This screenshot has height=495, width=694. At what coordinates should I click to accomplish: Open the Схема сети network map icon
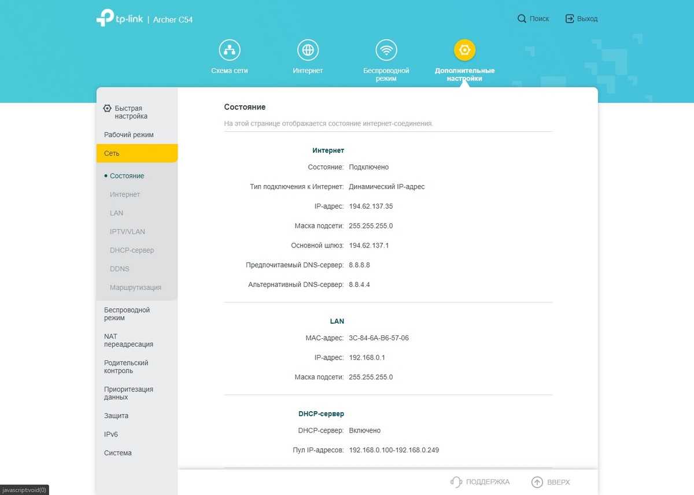point(230,50)
